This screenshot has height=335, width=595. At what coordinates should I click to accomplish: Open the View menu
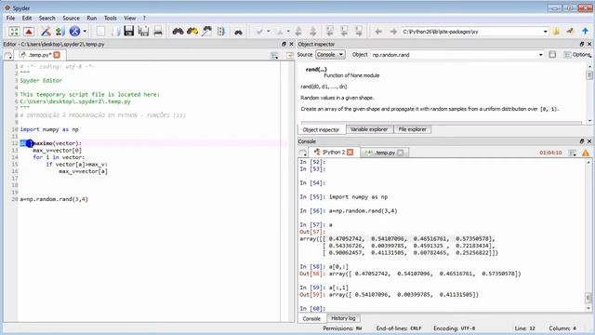(130, 18)
